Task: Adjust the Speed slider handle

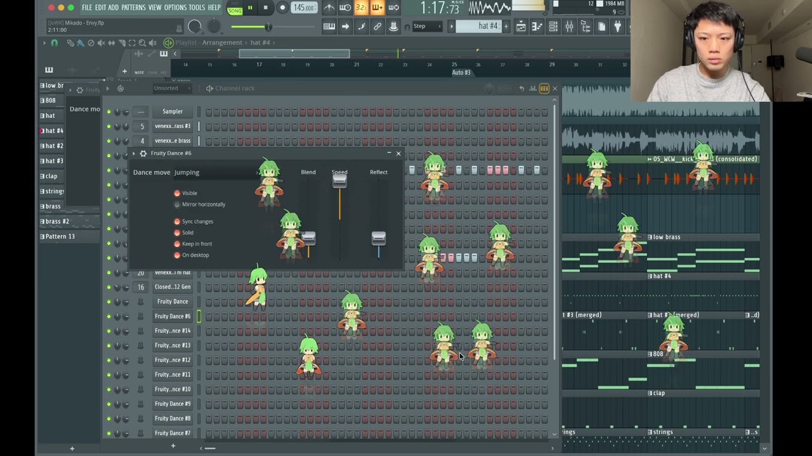Action: 339,181
